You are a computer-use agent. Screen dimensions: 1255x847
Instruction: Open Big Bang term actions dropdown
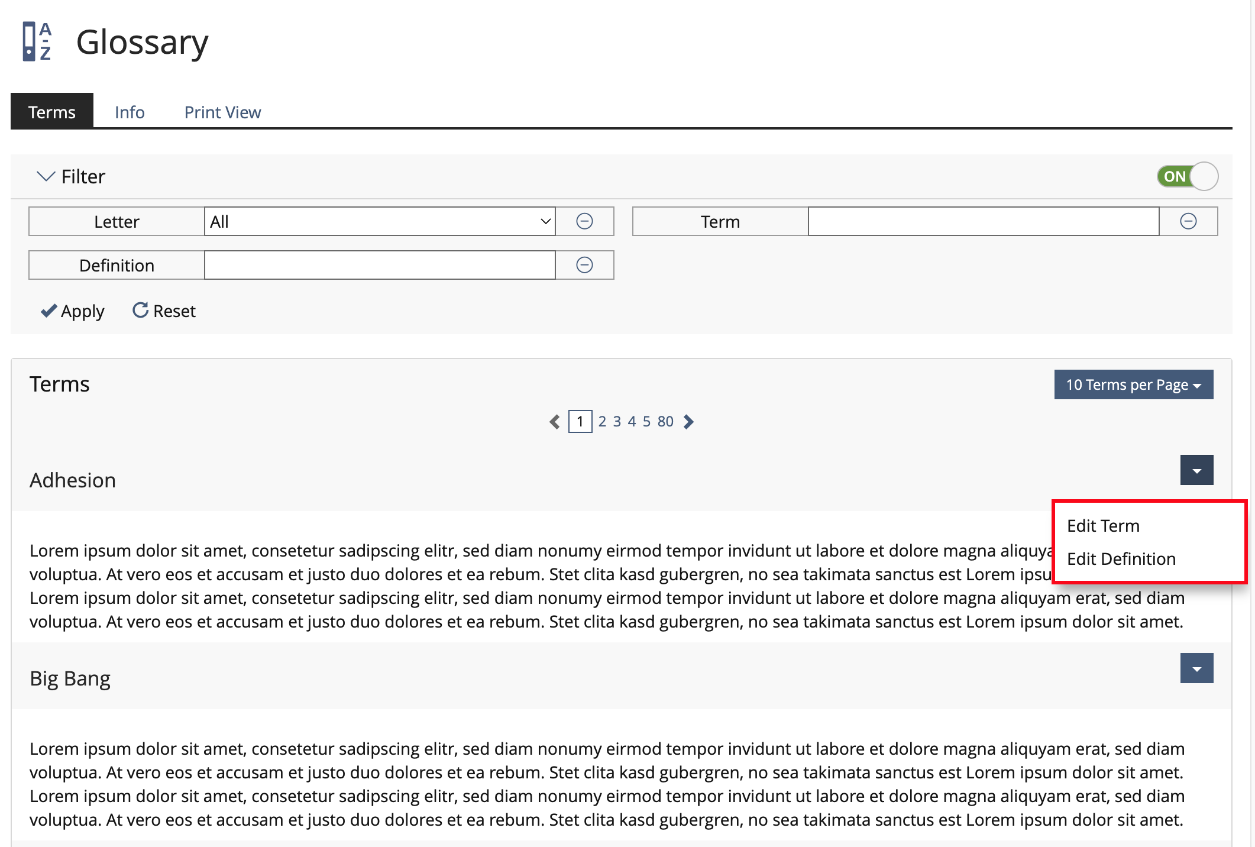coord(1196,668)
